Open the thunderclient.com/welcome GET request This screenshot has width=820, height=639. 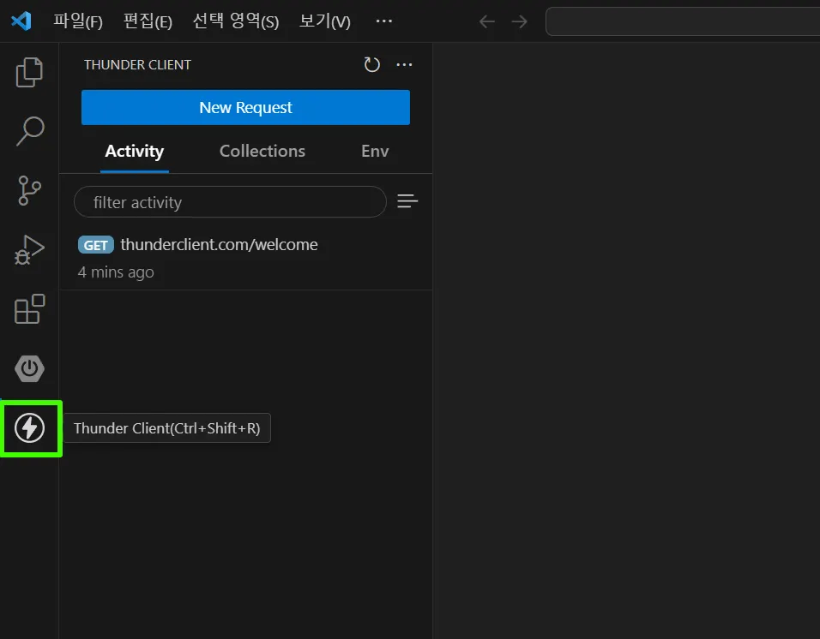click(x=246, y=258)
